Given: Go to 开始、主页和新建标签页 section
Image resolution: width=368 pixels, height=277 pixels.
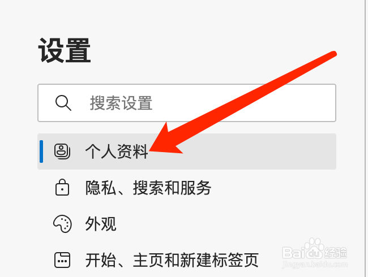Looking at the screenshot, I should [172, 260].
